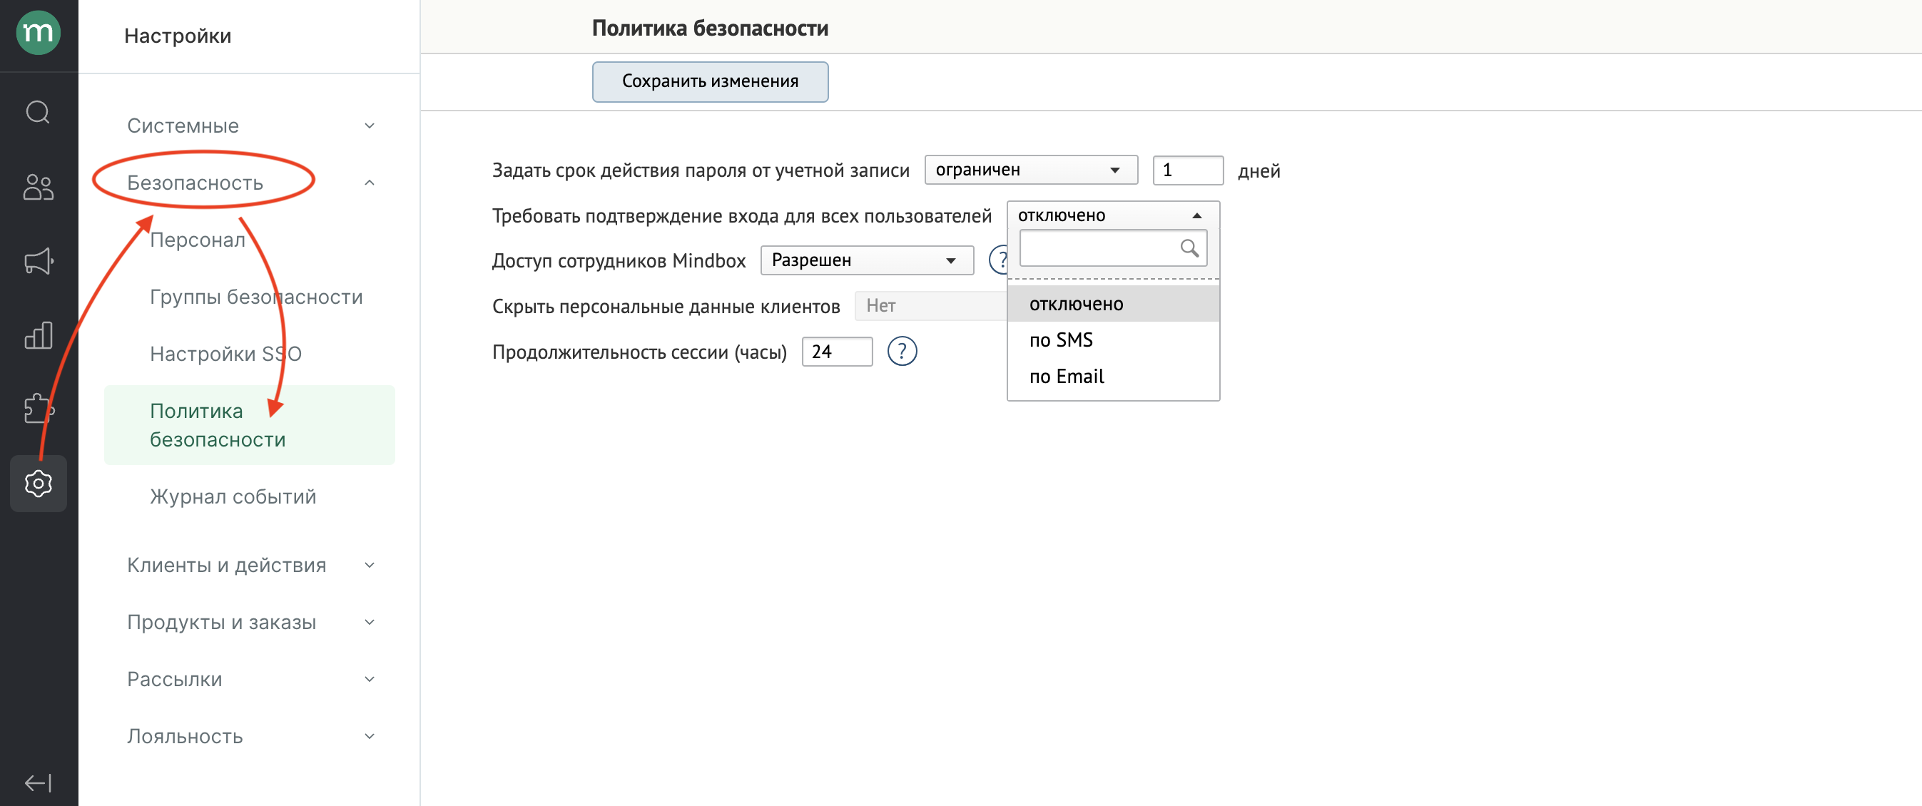This screenshot has height=806, width=1922.
Task: Click the dropdown search text field
Action: click(1112, 248)
